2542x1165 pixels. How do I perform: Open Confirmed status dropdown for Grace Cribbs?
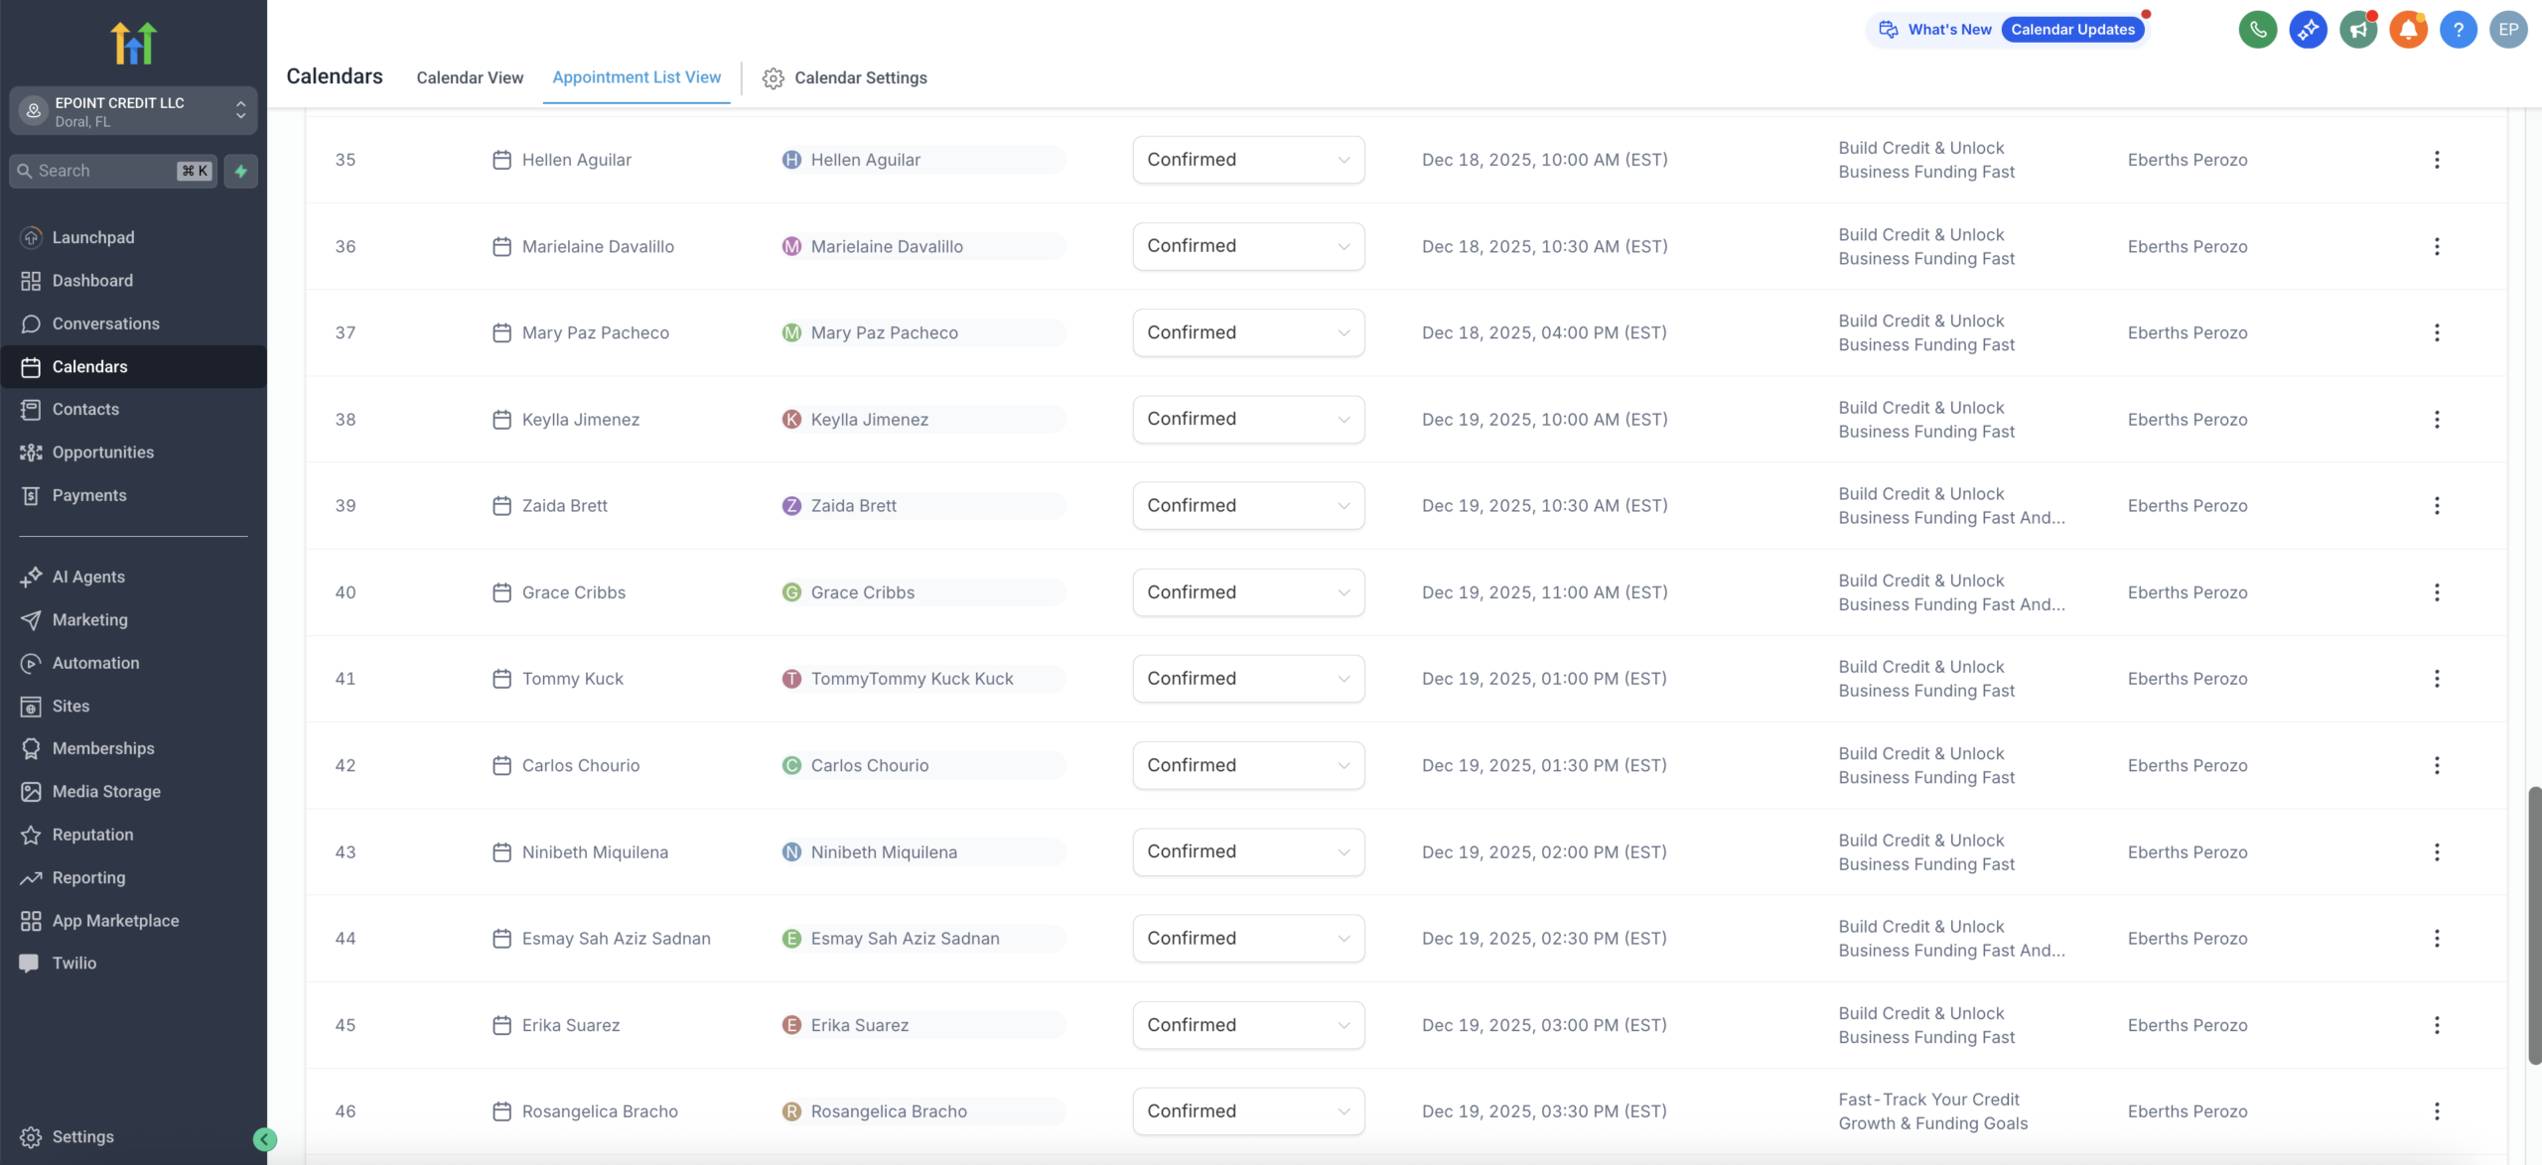pyautogui.click(x=1247, y=592)
